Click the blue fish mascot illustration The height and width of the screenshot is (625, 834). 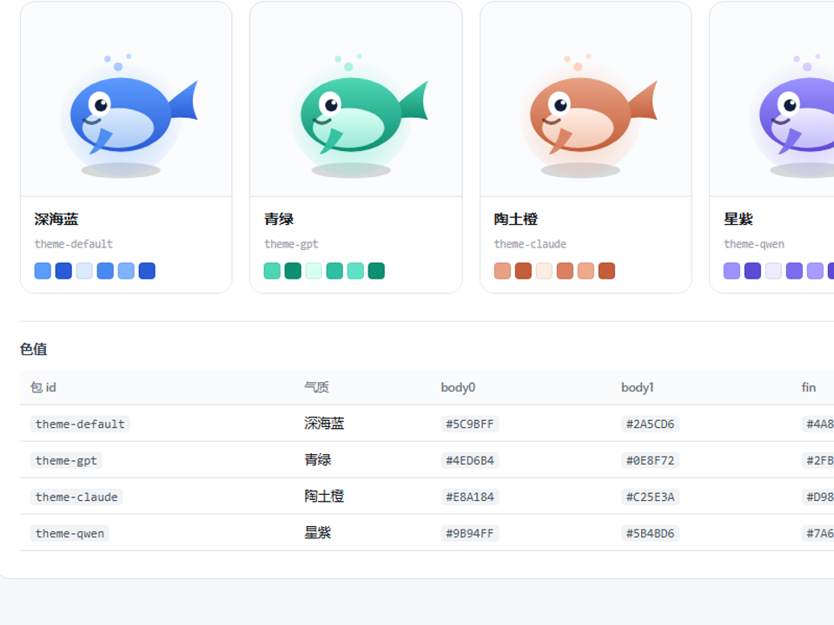129,115
